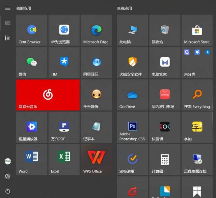Open the 微信 WeChat tile
Image resolution: width=216 pixels, height=198 pixels.
tap(32, 63)
